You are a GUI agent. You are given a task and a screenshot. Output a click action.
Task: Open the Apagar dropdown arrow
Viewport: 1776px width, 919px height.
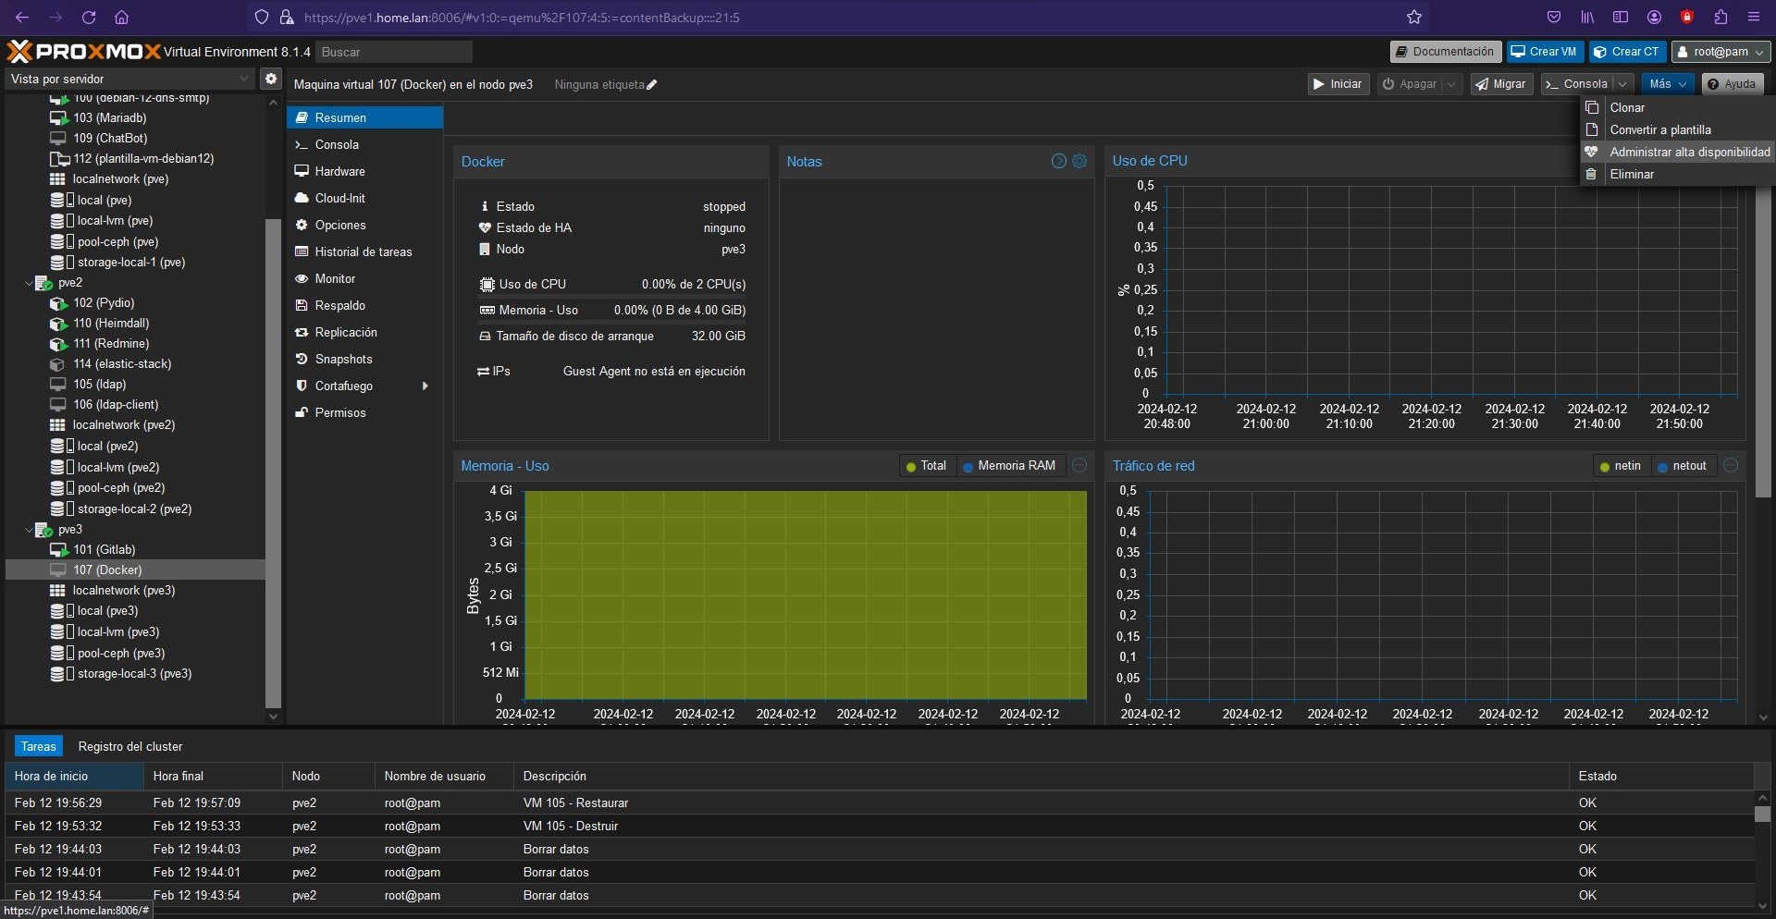click(x=1452, y=84)
